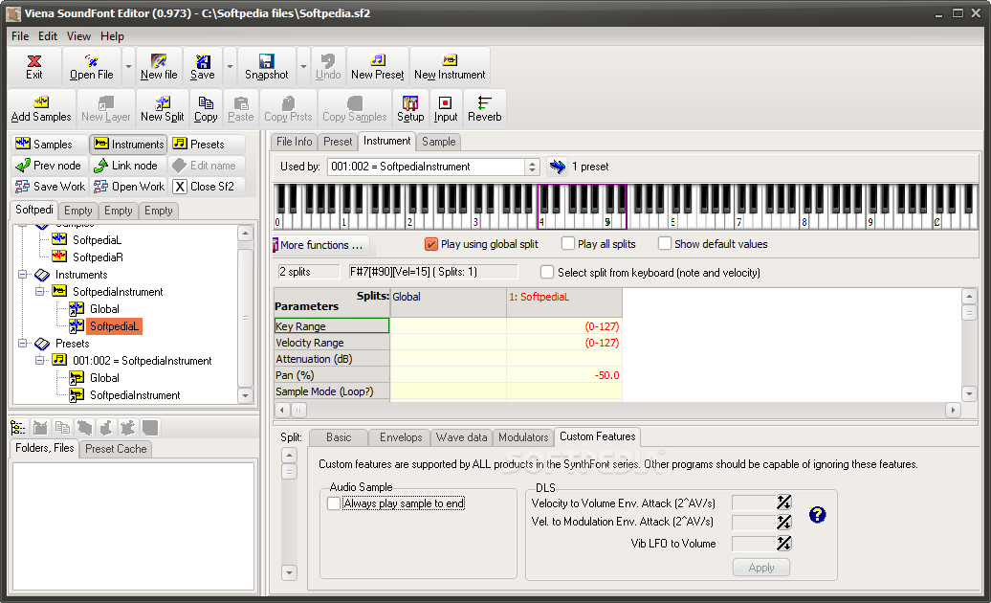This screenshot has height=603, width=991.
Task: Click the Exit toolbar icon
Action: 34,67
